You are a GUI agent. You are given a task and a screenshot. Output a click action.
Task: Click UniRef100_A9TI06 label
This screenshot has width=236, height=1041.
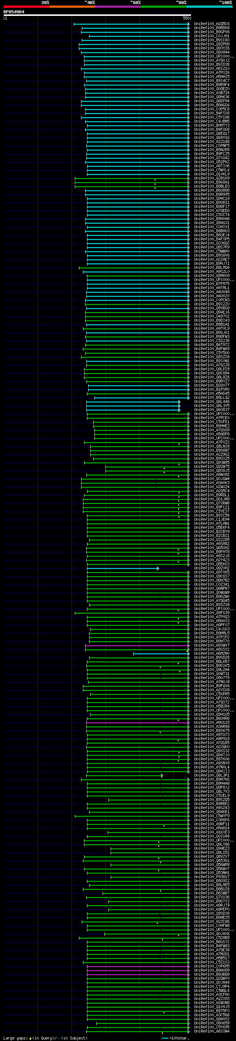pyautogui.click(x=212, y=166)
